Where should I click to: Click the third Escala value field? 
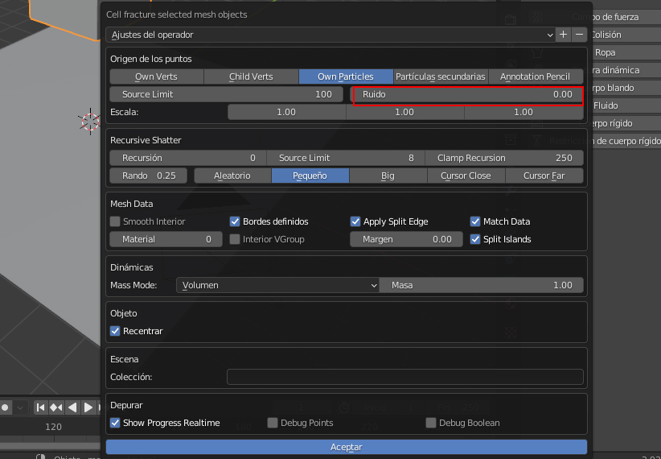(x=523, y=112)
